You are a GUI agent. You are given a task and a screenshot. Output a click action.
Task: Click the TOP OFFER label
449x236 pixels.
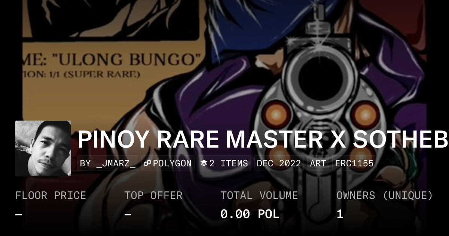(x=153, y=196)
